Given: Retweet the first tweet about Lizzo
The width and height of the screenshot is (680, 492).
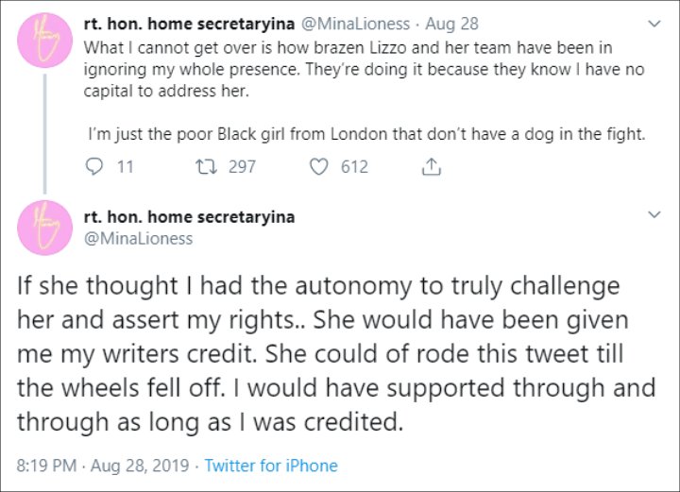Looking at the screenshot, I should [x=206, y=166].
